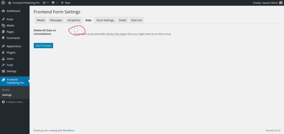Switch to the Media tab
The width and height of the screenshot is (284, 134).
(41, 20)
